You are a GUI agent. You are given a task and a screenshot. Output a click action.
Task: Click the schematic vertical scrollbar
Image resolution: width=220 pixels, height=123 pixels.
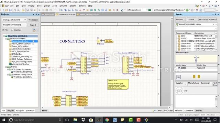[x=172, y=50]
